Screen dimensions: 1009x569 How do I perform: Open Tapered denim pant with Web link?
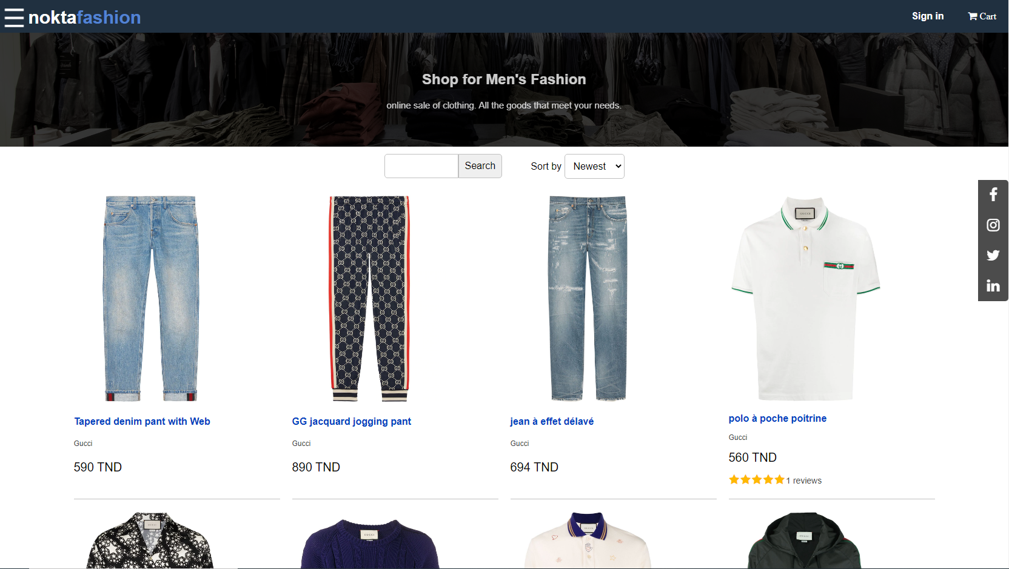pos(142,421)
